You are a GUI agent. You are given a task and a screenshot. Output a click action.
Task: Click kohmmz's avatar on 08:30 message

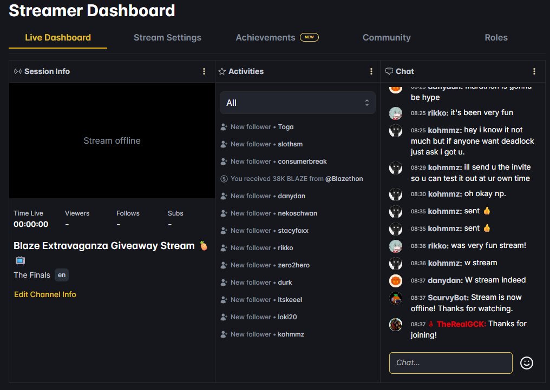coord(396,194)
